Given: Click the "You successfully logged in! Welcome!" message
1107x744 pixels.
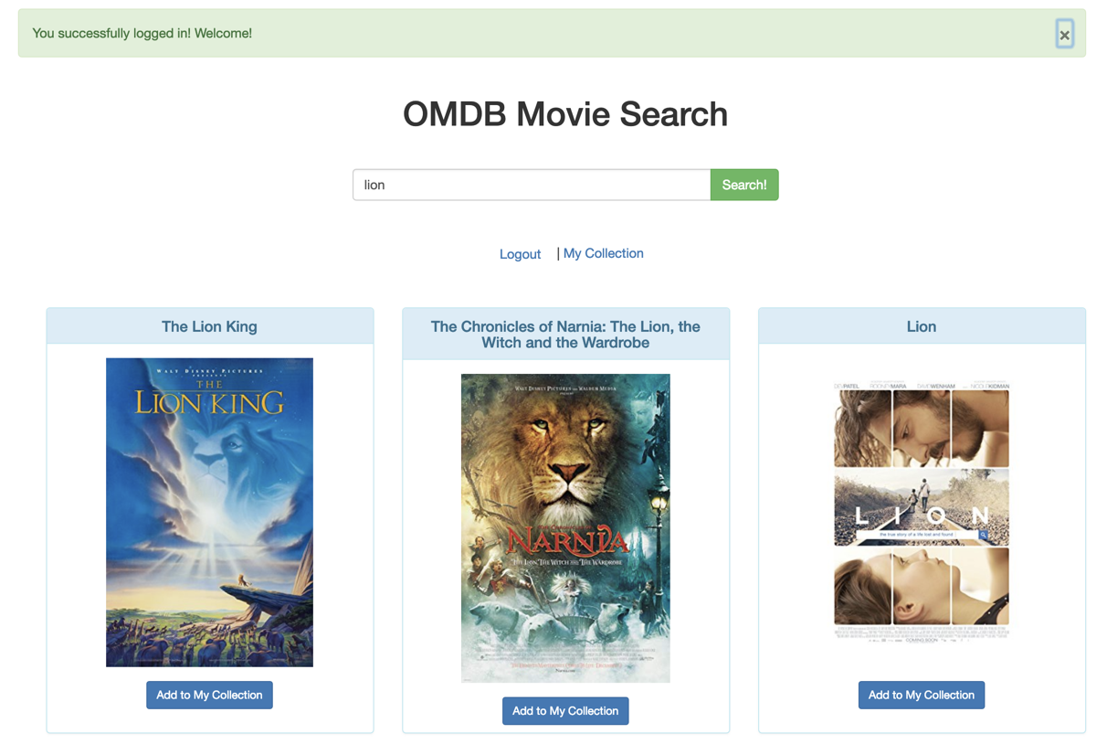Looking at the screenshot, I should click(142, 33).
